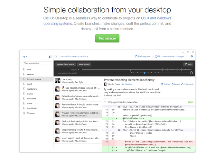
Task: Click the Sync button
Action: [188, 64]
